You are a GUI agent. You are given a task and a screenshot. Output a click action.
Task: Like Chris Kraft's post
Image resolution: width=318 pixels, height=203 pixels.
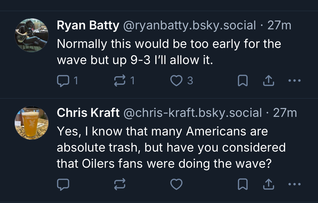[x=177, y=184]
